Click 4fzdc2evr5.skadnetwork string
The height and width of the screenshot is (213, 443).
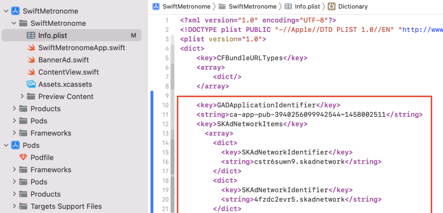pos(299,200)
